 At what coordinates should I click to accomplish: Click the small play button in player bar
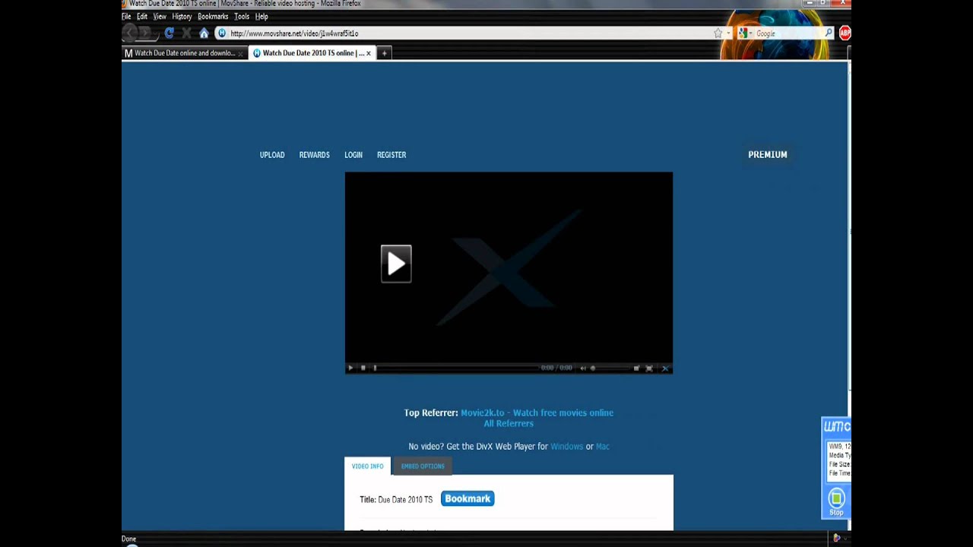point(350,368)
